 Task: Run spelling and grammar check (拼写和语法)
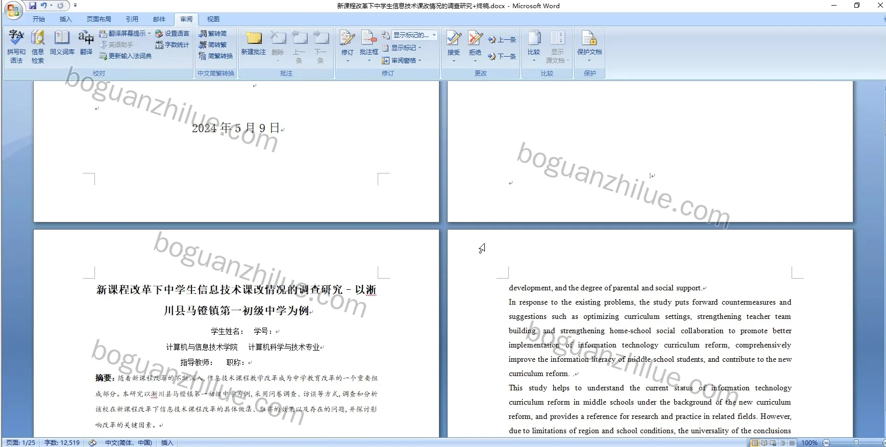16,47
